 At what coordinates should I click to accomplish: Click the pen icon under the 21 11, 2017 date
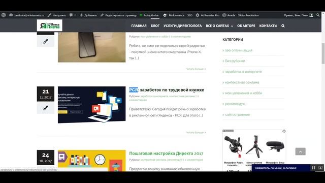pos(46,108)
